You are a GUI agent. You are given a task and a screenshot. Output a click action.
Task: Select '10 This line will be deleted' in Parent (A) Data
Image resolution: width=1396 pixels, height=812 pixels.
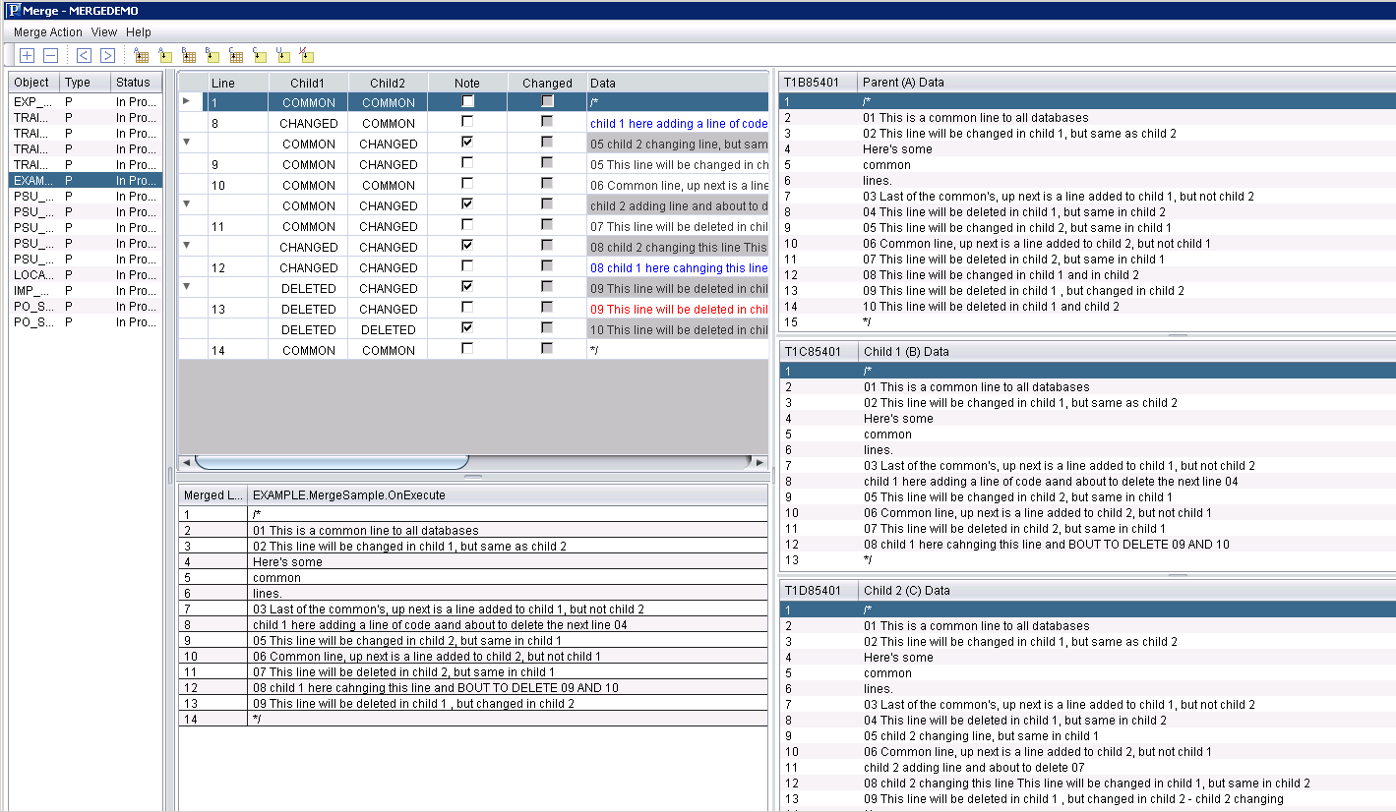coord(1087,307)
